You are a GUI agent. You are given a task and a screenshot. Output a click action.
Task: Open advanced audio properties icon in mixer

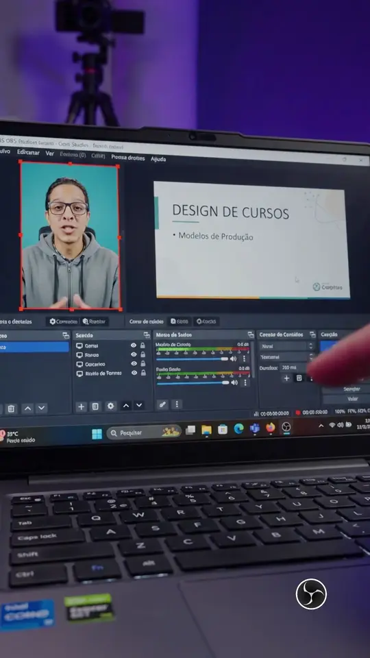162,404
